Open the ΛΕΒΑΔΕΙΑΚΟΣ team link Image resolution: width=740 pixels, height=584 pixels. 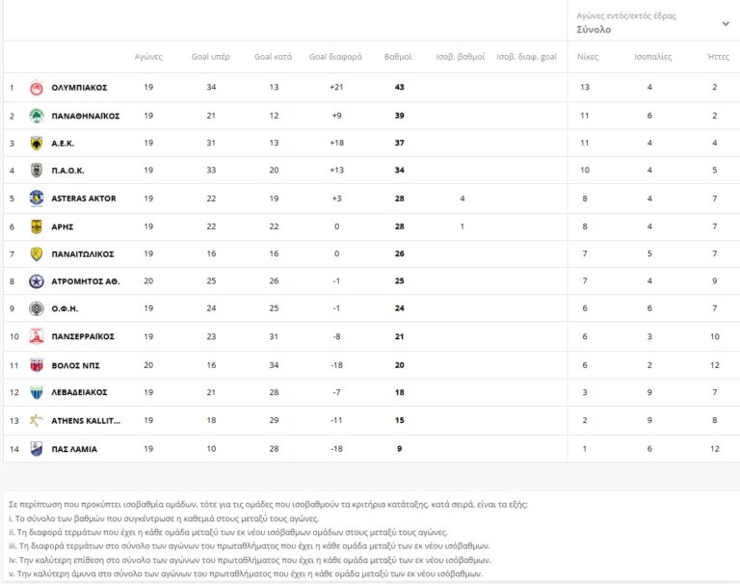[x=79, y=393]
